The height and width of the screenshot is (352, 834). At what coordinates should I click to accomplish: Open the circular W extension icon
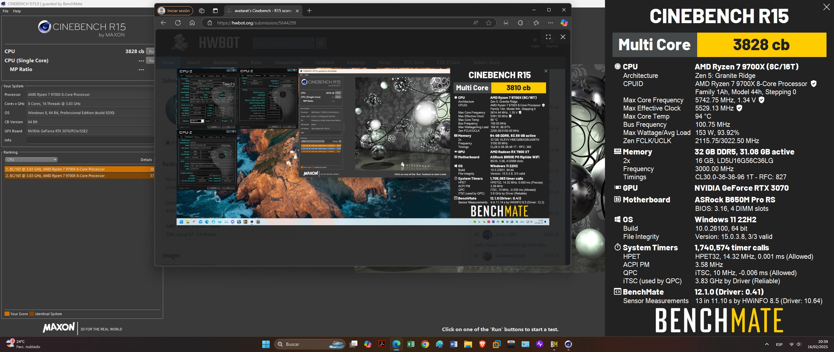[x=506, y=23]
